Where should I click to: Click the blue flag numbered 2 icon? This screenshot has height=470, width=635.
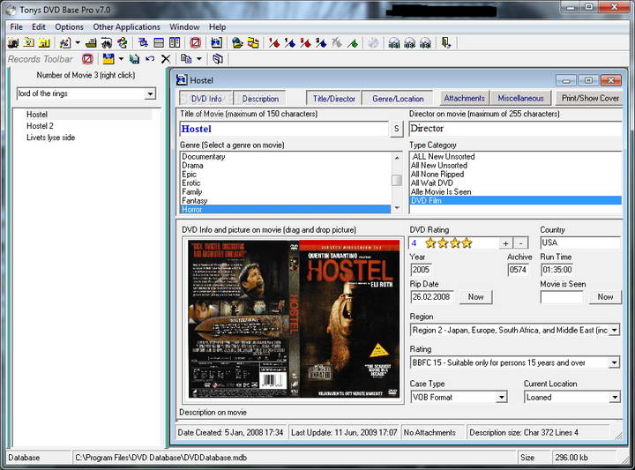tap(321, 42)
